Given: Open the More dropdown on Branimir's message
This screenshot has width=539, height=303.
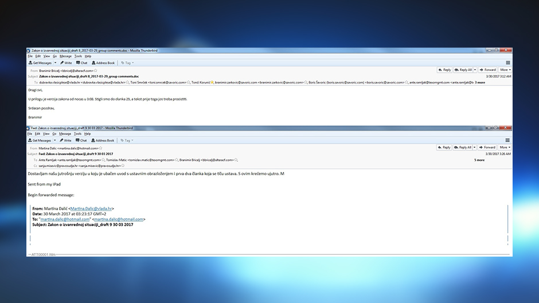Looking at the screenshot, I should pos(505,70).
